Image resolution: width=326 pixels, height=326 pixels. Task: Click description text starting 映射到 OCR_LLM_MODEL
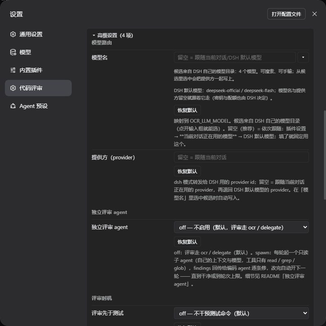[241, 132]
